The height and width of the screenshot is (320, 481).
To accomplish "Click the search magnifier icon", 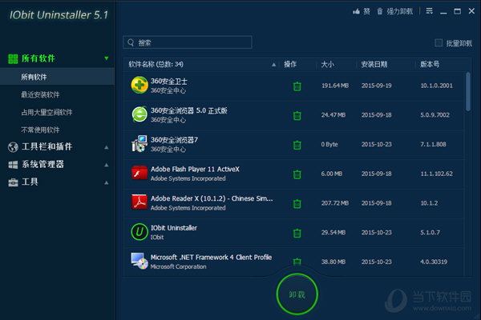I will pyautogui.click(x=131, y=42).
